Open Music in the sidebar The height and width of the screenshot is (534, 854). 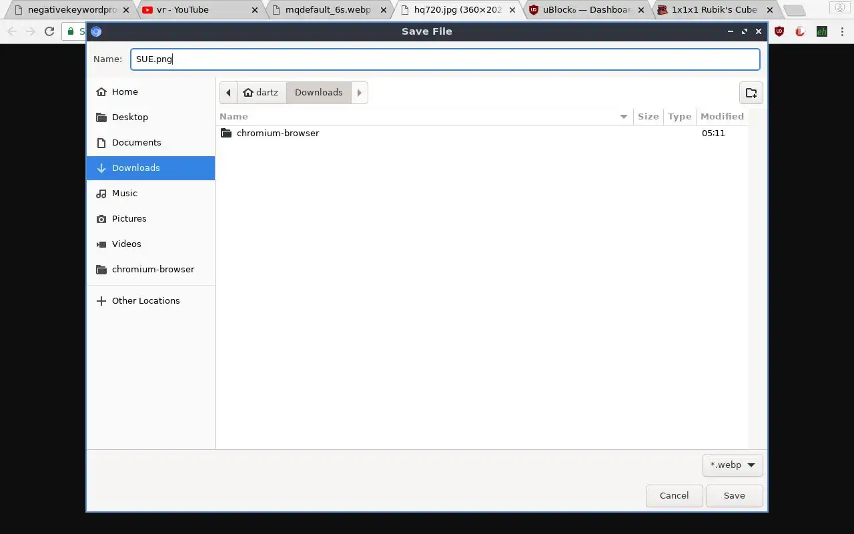(151, 193)
